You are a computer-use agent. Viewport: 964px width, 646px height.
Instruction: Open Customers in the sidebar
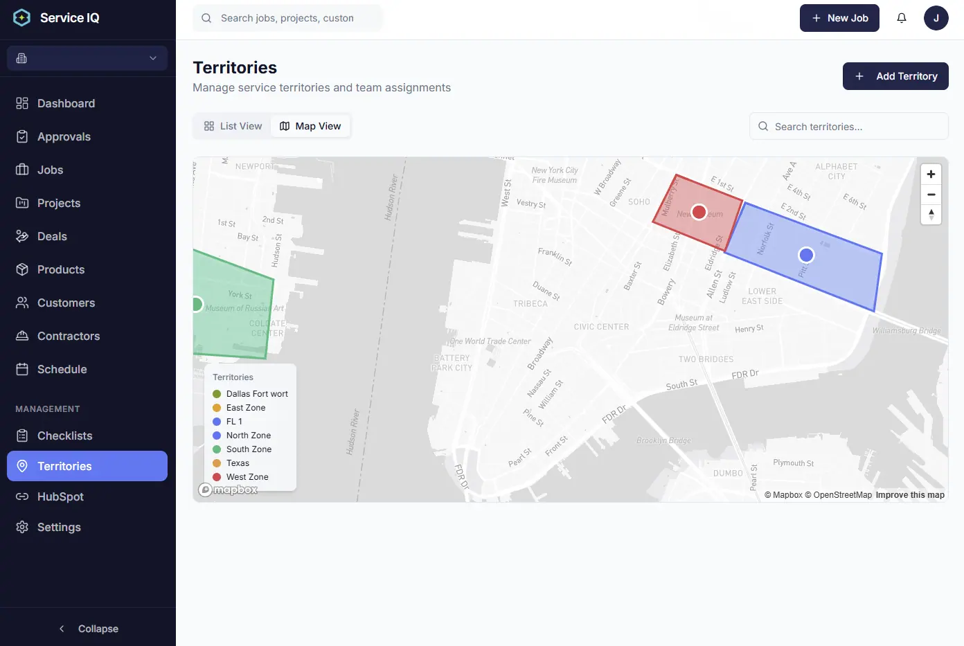point(87,303)
